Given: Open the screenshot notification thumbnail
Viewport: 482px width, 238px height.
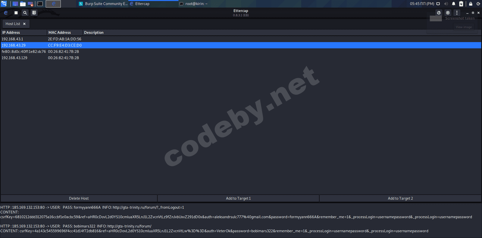Looking at the screenshot, I should [x=436, y=18].
